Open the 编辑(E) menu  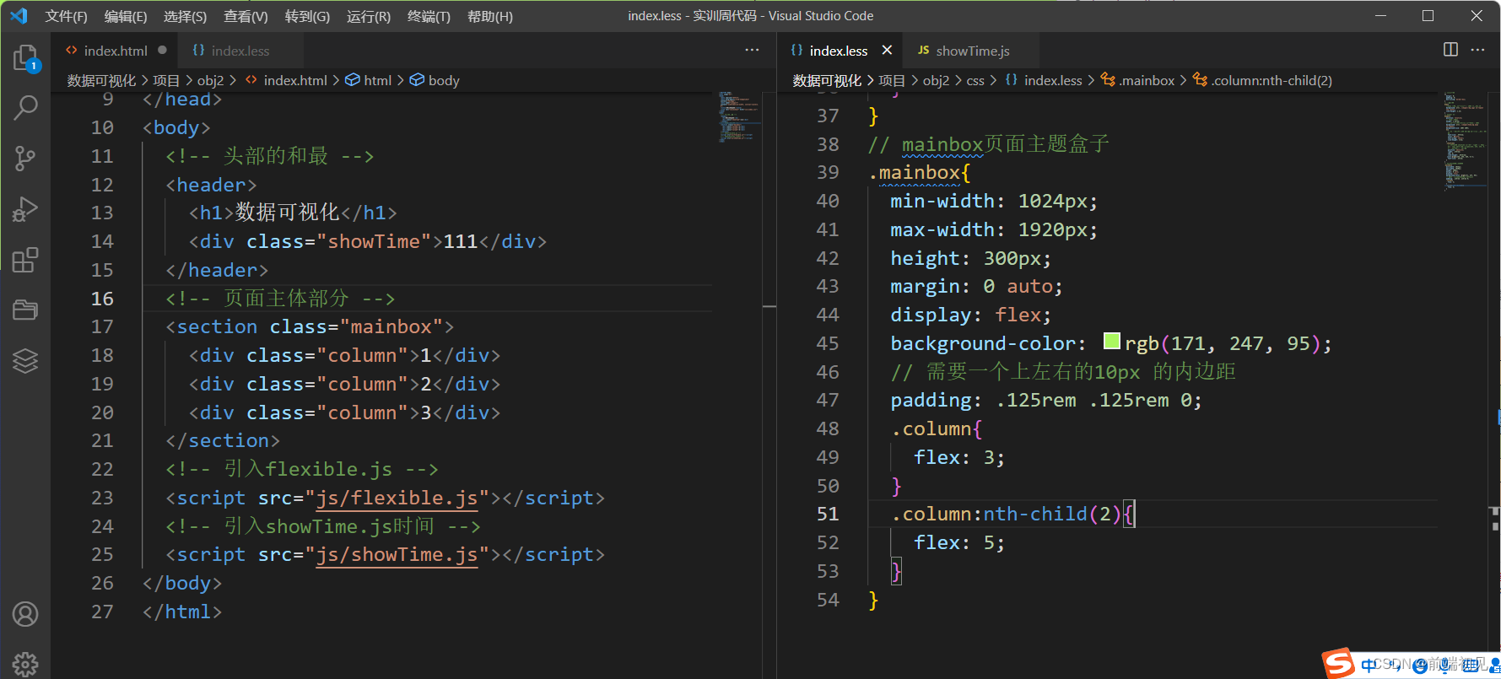125,16
